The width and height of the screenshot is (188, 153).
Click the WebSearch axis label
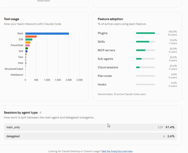[17, 75]
